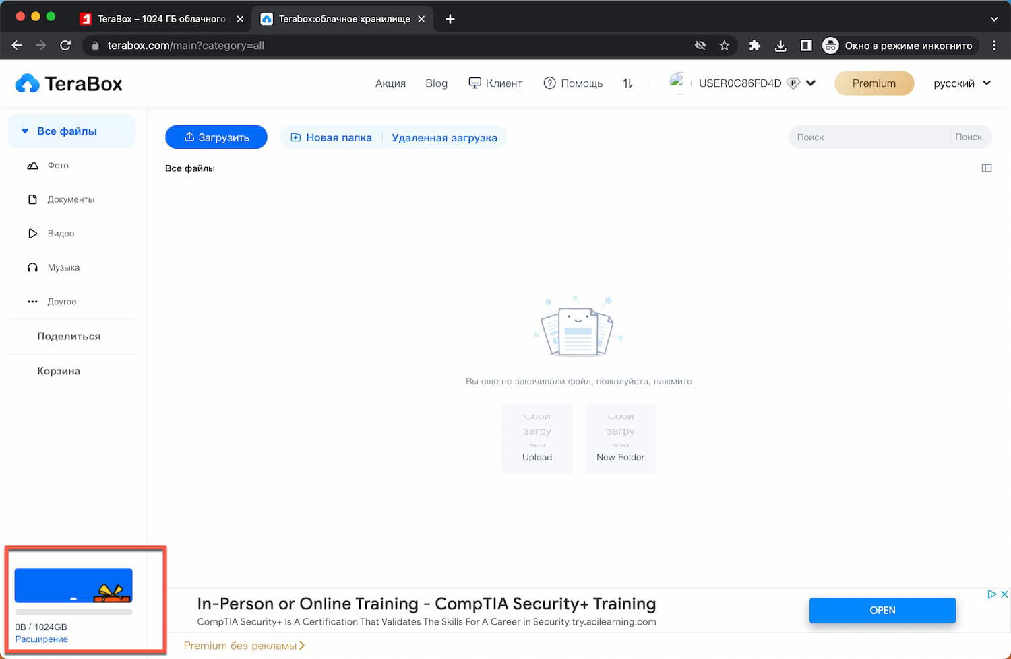Expand the USER0C86FD4D account dropdown
The image size is (1011, 659).
811,83
